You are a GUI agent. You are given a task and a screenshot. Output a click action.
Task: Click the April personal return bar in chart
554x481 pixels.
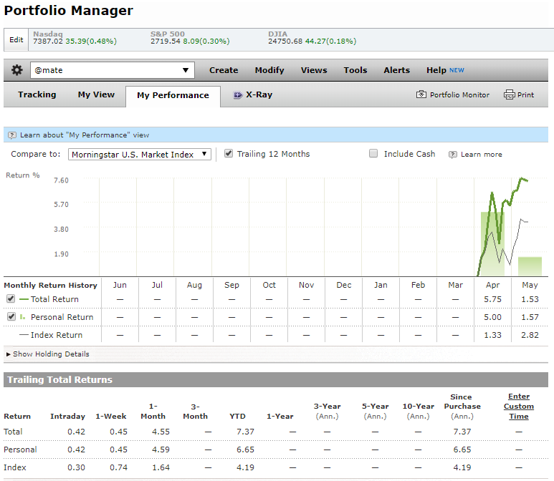tap(492, 243)
